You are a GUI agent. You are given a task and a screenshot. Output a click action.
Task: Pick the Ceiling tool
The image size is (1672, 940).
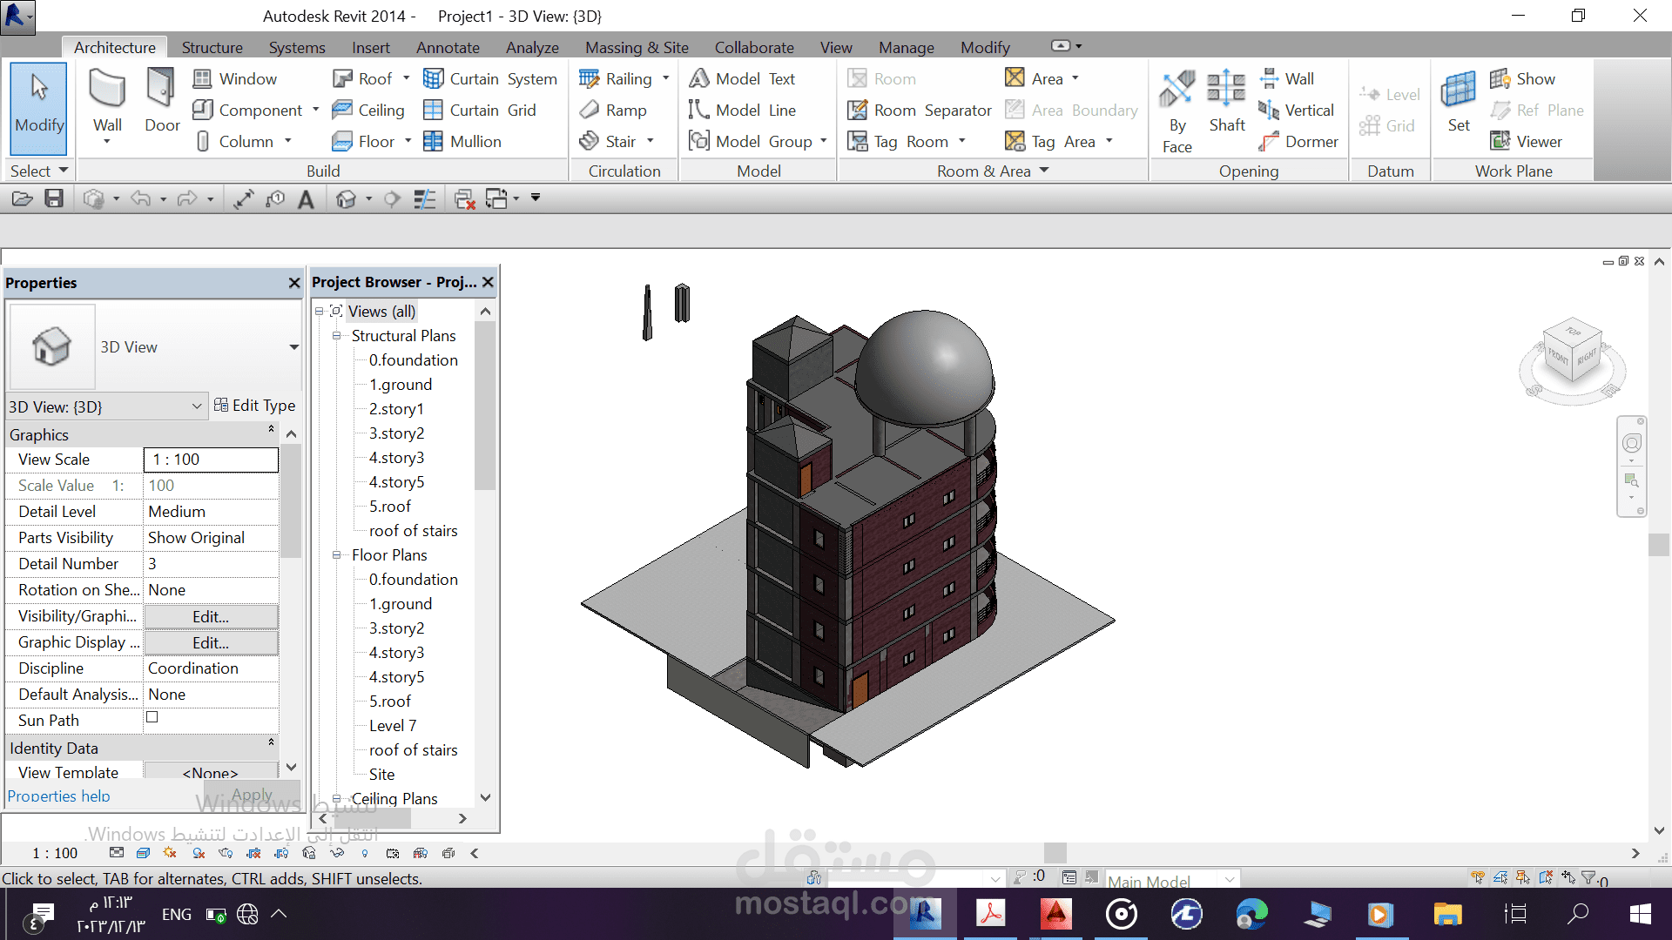click(x=368, y=110)
